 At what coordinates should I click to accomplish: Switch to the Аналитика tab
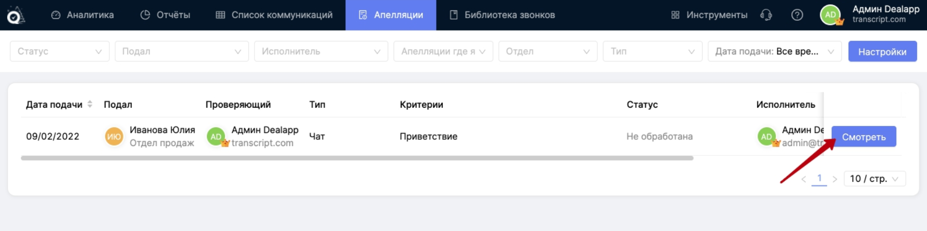click(82, 15)
